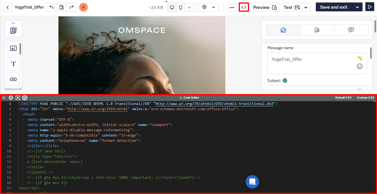Click the xhtml1-transitional.dtd URL in code
The image size is (377, 194).
pos(214,104)
